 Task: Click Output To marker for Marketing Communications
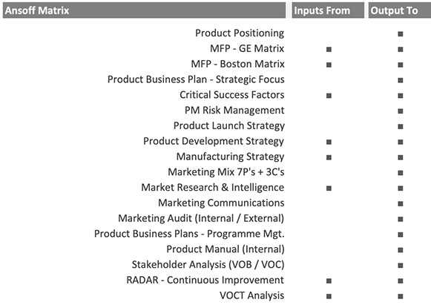click(401, 204)
